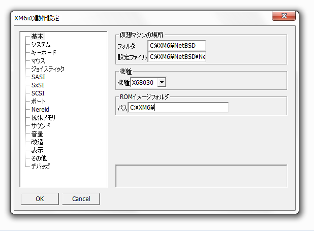The width and height of the screenshot is (314, 231).
Task: Go to the マウス settings
Action: coord(38,61)
